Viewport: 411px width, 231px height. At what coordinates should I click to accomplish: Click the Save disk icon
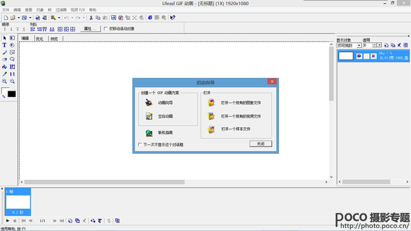tap(25, 18)
